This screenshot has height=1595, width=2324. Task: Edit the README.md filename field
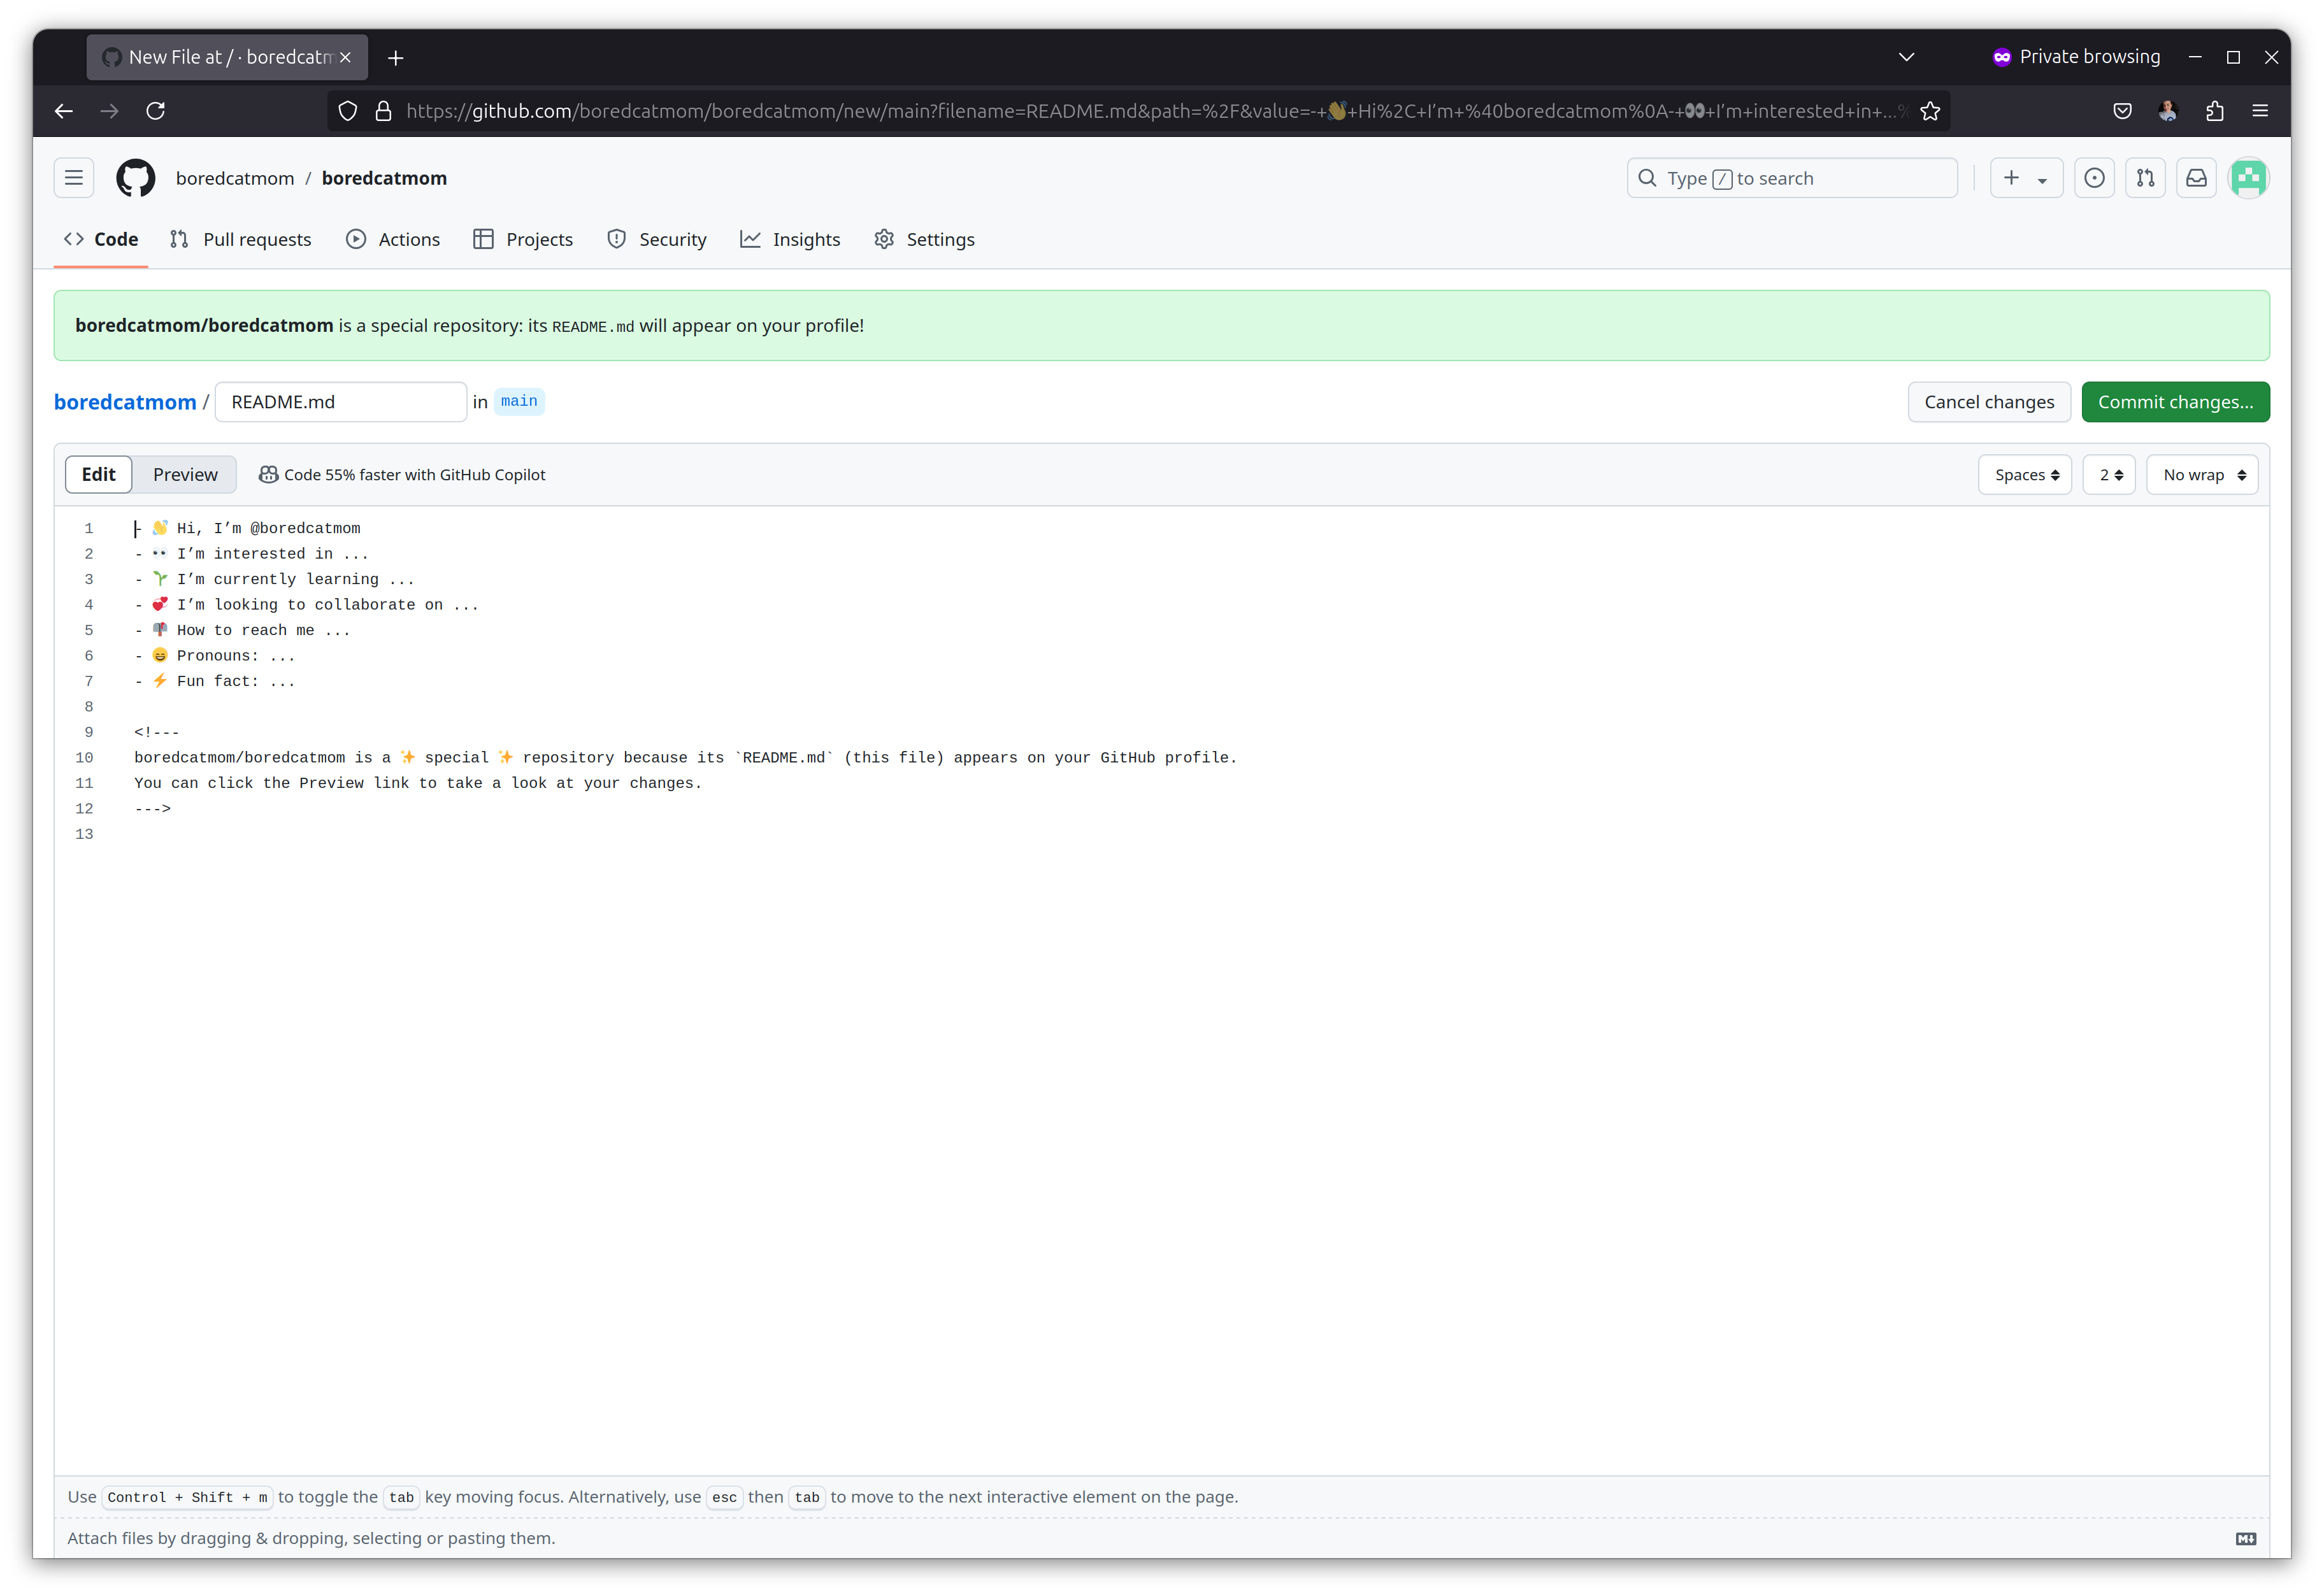pos(341,402)
